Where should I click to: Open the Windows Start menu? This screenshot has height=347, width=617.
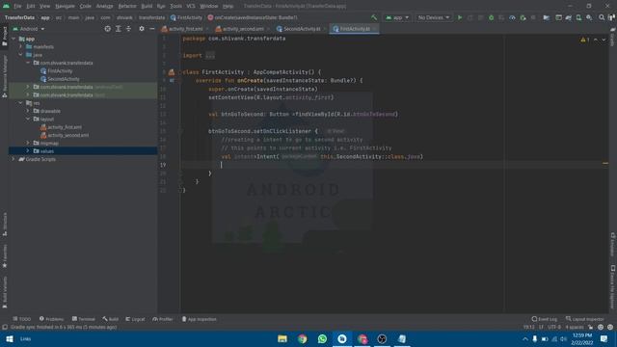pyautogui.click(x=10, y=338)
